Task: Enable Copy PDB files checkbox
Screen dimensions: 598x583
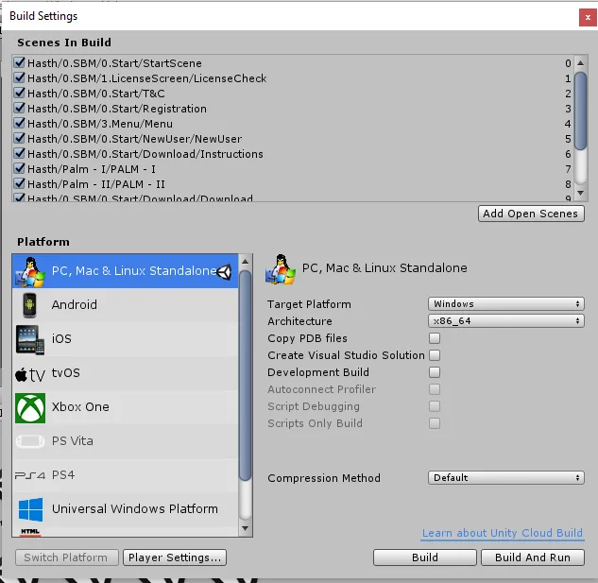Action: click(x=435, y=338)
